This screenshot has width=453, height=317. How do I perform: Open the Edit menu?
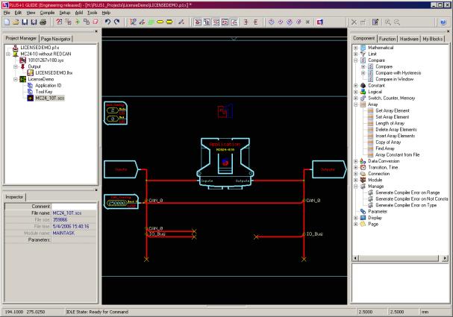[x=18, y=13]
